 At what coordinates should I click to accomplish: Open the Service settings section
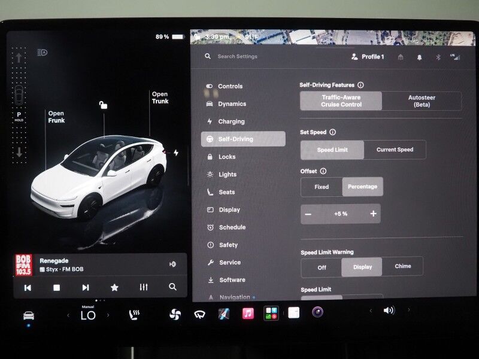pyautogui.click(x=224, y=262)
